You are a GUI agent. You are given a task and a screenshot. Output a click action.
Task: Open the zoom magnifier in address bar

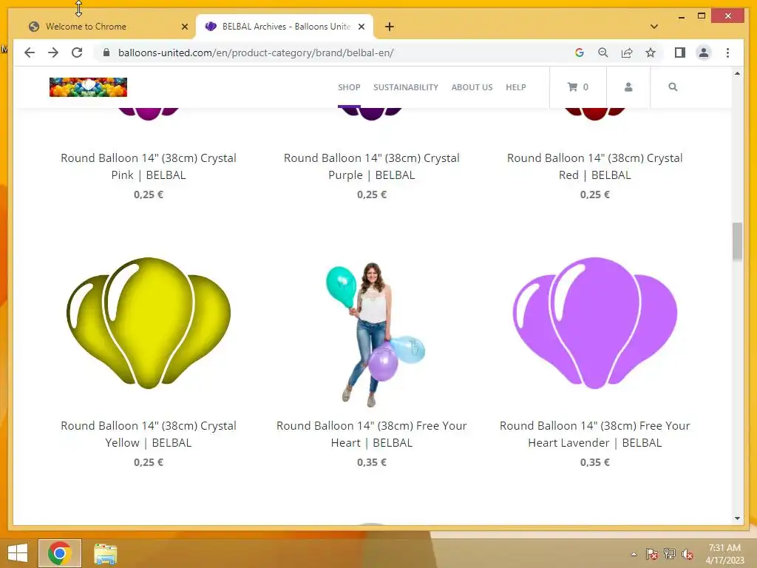[603, 53]
